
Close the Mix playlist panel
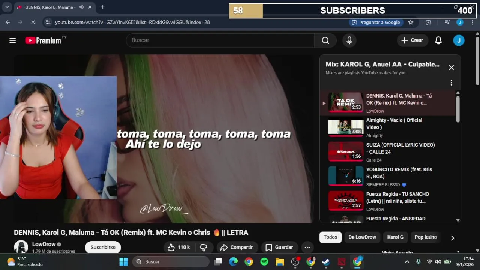[x=451, y=67]
